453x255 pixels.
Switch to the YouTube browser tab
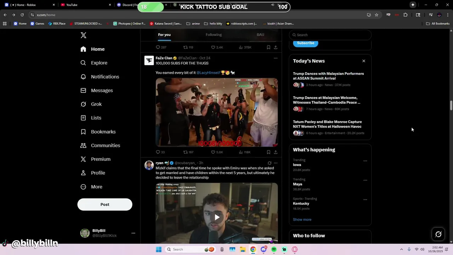(x=85, y=5)
